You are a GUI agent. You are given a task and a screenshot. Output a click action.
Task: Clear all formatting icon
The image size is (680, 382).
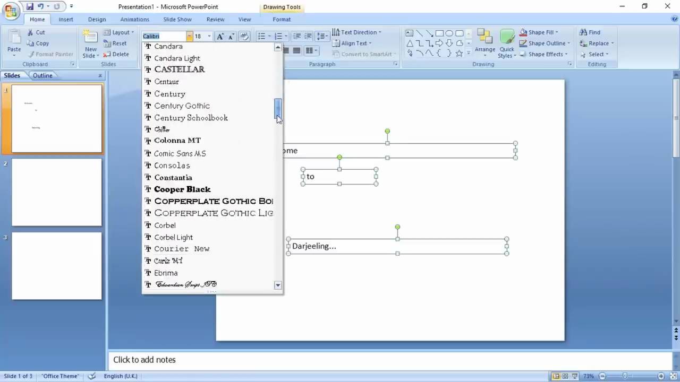[x=244, y=36]
